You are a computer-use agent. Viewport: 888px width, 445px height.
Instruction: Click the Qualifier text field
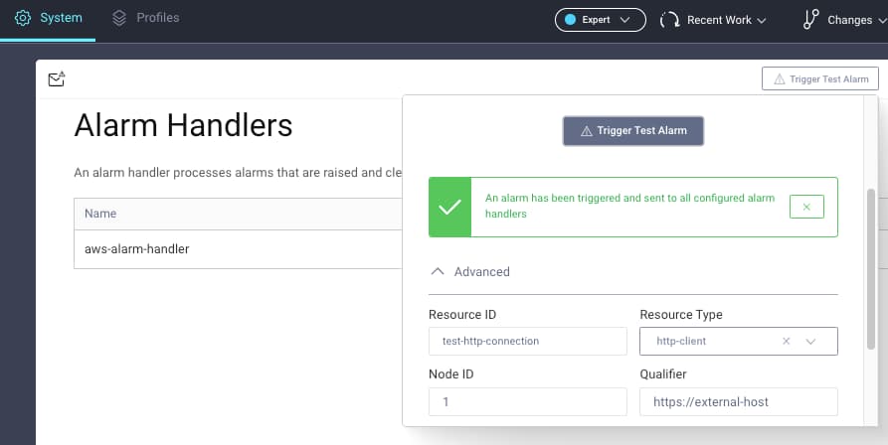pos(738,401)
